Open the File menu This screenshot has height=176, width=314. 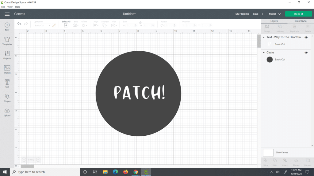coord(3,7)
